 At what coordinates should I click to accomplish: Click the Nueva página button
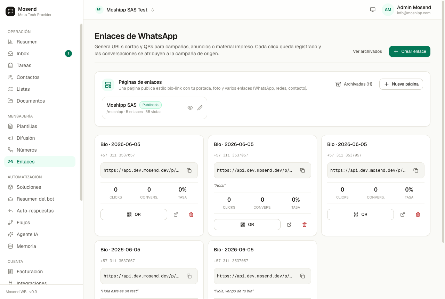click(x=401, y=84)
